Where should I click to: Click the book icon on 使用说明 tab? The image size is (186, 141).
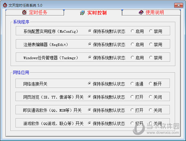141,13
